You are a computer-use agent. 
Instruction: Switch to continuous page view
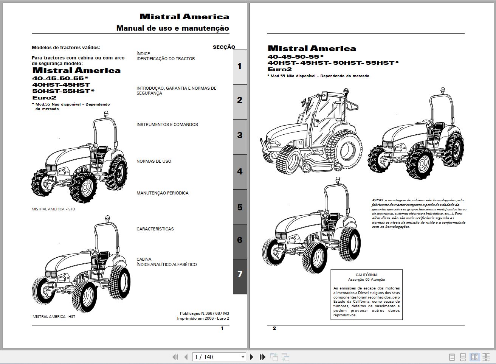[x=463, y=357]
